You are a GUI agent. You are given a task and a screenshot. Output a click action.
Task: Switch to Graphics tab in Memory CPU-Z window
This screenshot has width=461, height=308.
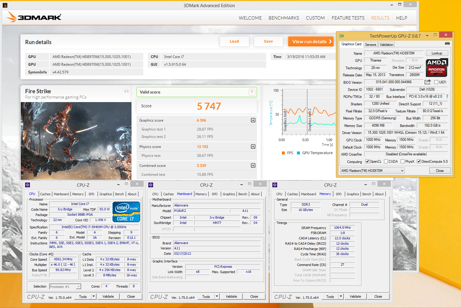(353, 194)
